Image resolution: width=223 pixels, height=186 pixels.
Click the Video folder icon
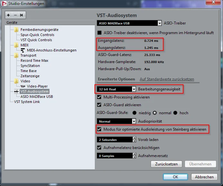click(x=16, y=81)
